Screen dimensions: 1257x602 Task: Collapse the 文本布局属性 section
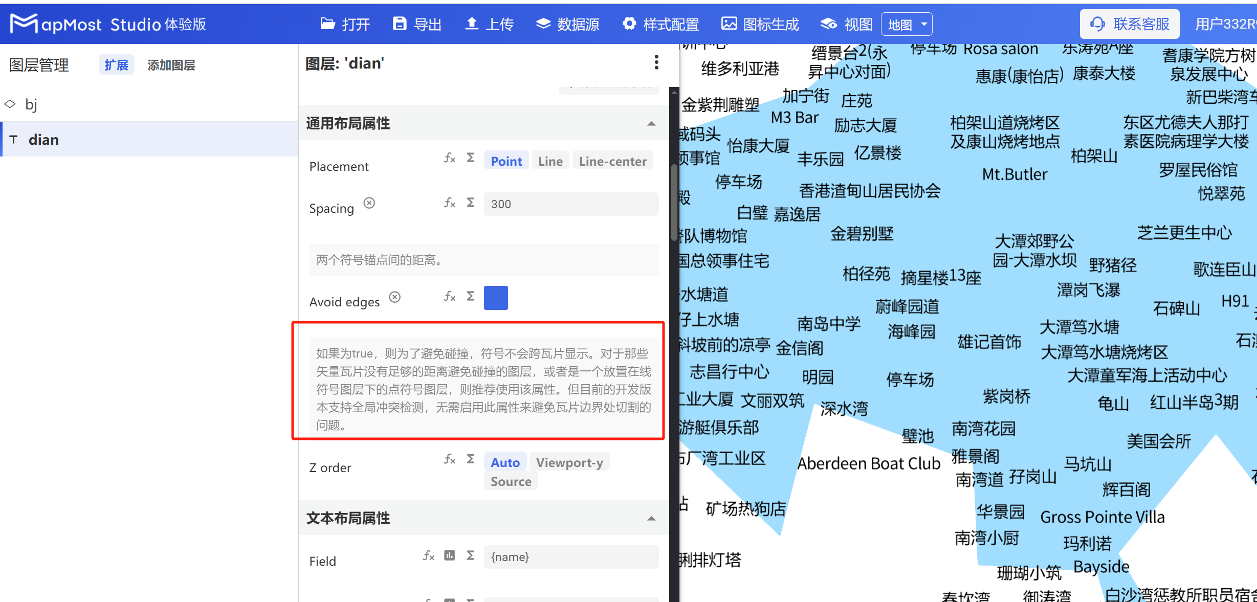[x=651, y=518]
